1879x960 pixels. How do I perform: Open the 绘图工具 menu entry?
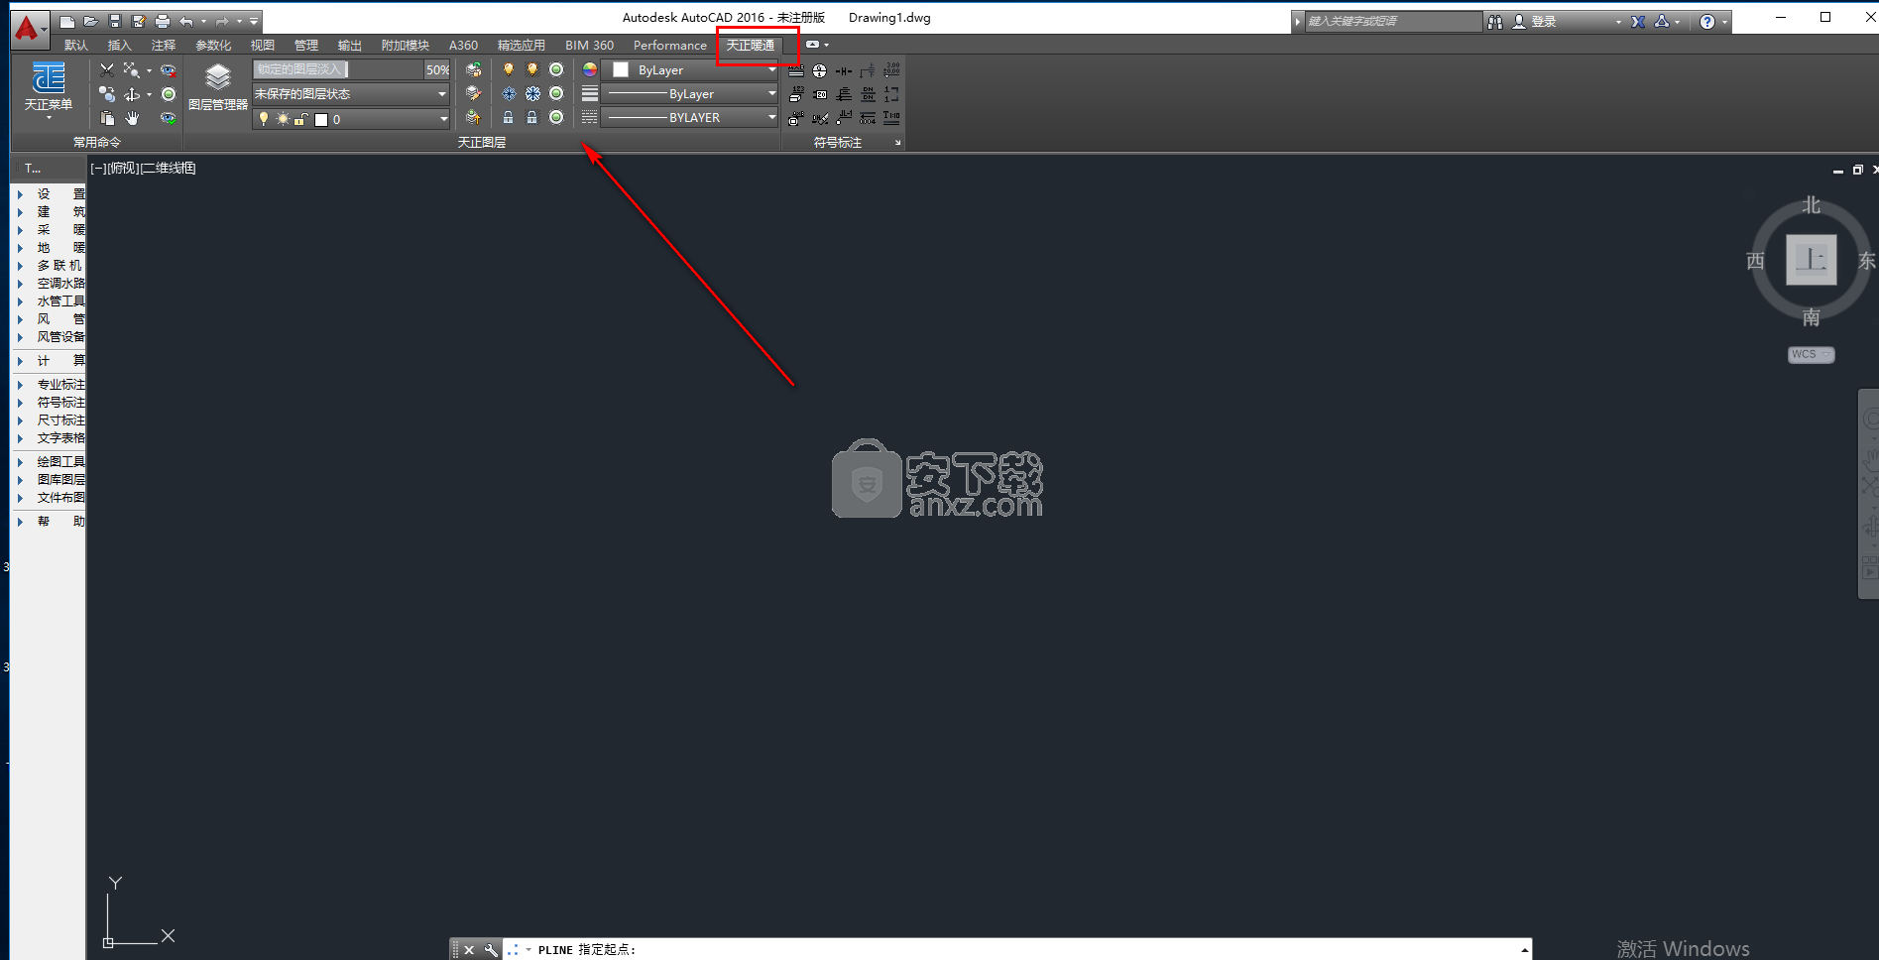coord(60,462)
